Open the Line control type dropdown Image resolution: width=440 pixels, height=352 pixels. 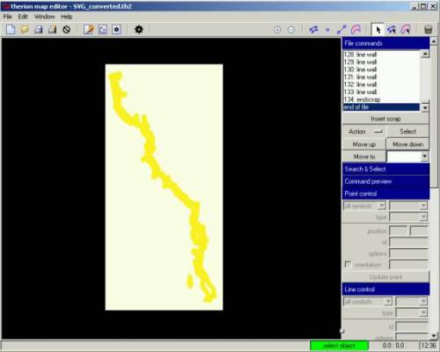click(423, 313)
